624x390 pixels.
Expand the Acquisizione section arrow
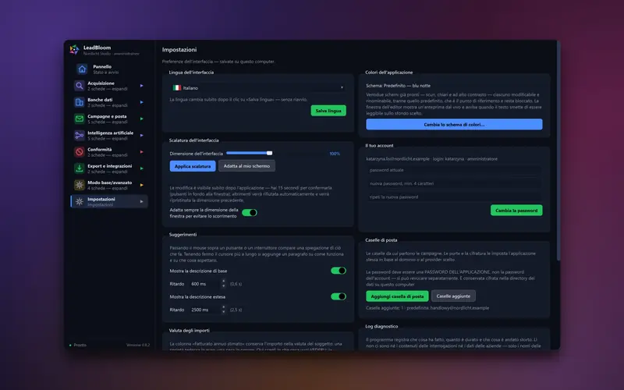(x=142, y=86)
